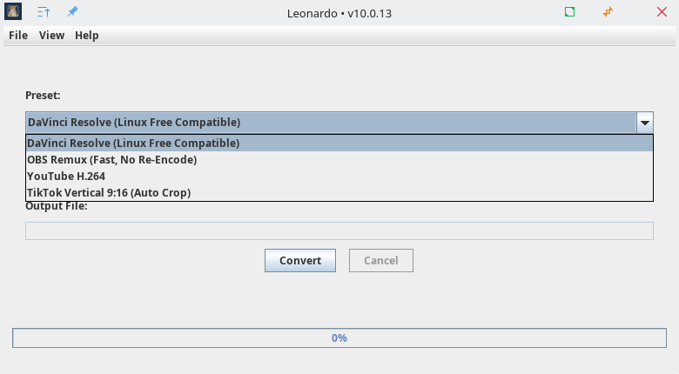This screenshot has width=679, height=374.
Task: Open the File menu
Action: tap(18, 36)
